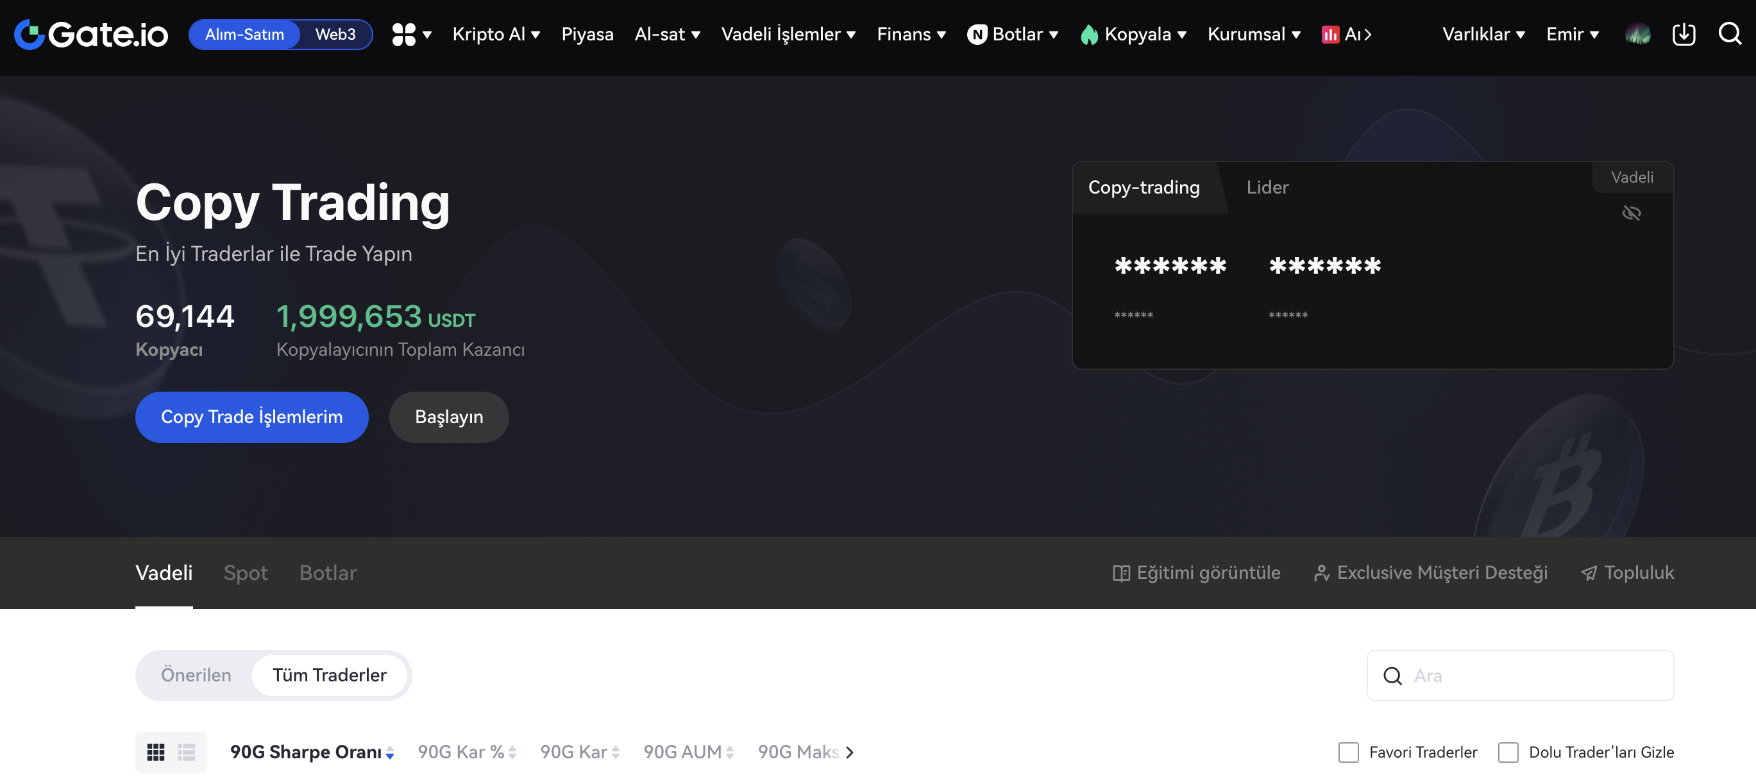1756x782 pixels.
Task: Click the download app icon
Action: pyautogui.click(x=1683, y=34)
